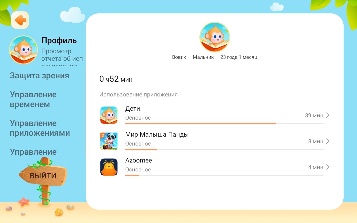Click the Дети usage progress bar
The height and width of the screenshot is (223, 357).
pos(224,123)
